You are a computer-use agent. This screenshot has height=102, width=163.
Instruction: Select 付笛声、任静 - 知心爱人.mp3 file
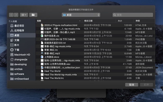click(95, 32)
